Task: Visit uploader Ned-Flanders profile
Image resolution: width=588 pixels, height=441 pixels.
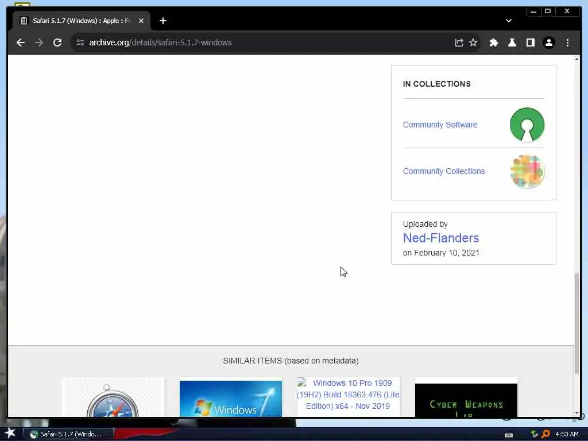Action: click(440, 238)
